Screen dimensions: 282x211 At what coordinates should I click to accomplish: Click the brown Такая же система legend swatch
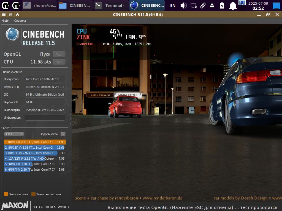(x=33, y=194)
